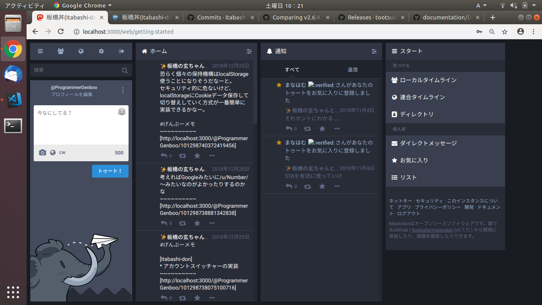Click the local timeline people icon

coord(61,51)
